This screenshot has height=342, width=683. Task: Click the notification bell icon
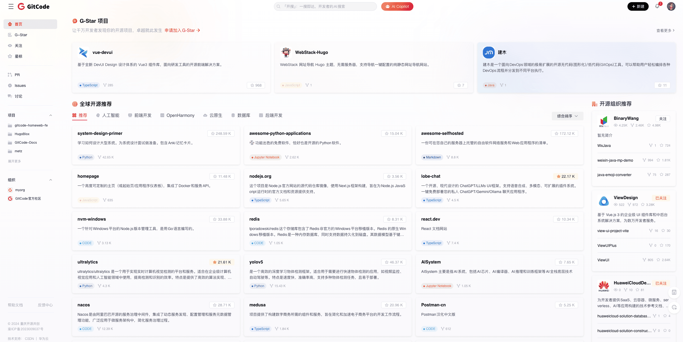point(657,6)
